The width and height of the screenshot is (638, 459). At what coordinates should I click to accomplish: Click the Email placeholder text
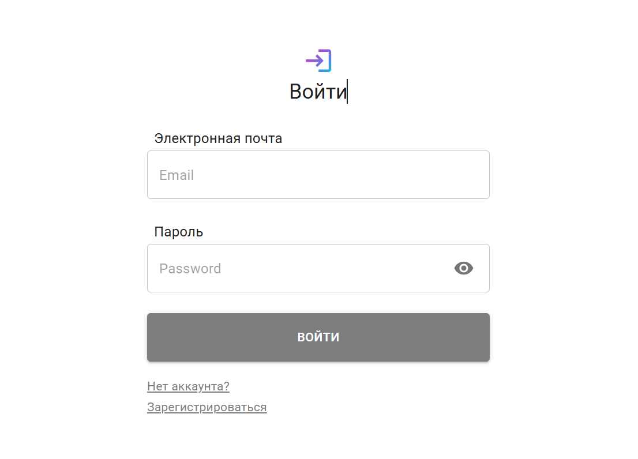point(176,175)
